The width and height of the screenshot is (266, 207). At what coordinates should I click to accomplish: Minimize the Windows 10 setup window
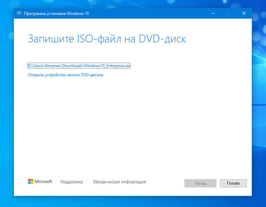(x=213, y=13)
